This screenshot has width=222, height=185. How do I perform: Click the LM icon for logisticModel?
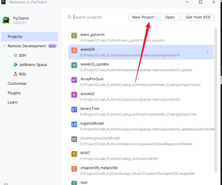[74, 124]
